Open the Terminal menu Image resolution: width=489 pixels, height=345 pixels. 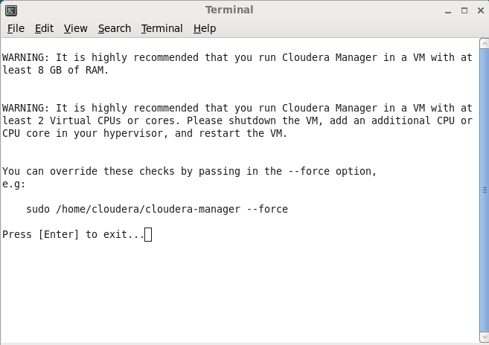[162, 28]
